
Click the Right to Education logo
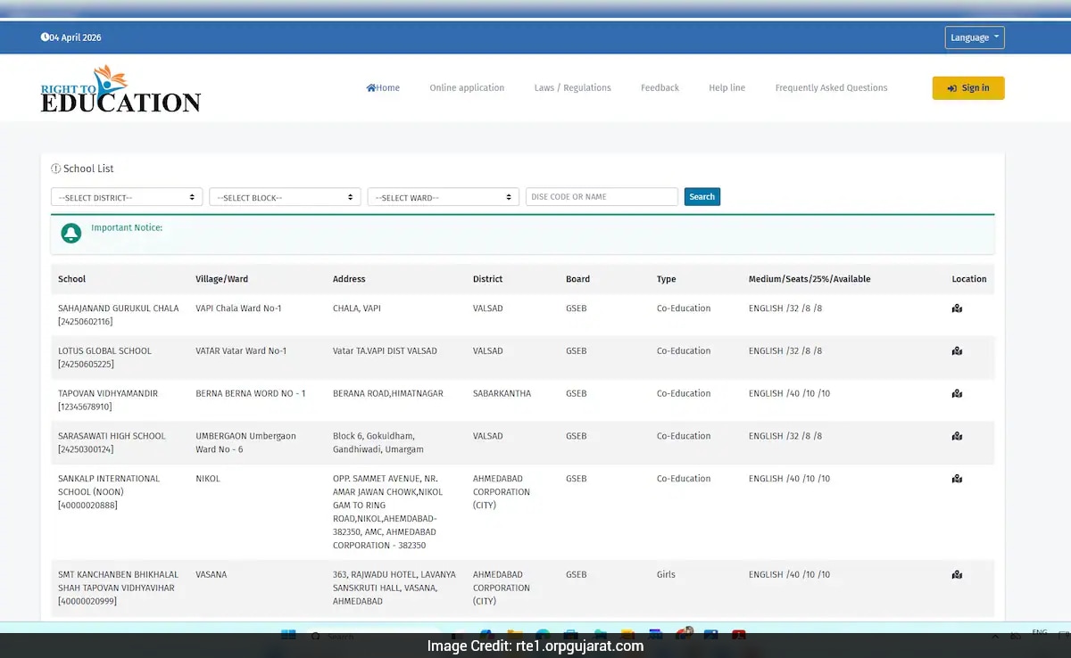(120, 89)
